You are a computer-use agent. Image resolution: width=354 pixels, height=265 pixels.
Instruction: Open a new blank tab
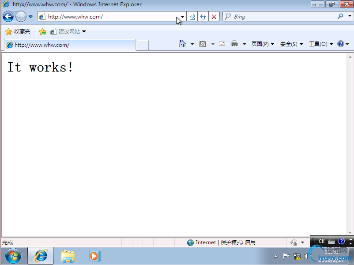tap(142, 45)
